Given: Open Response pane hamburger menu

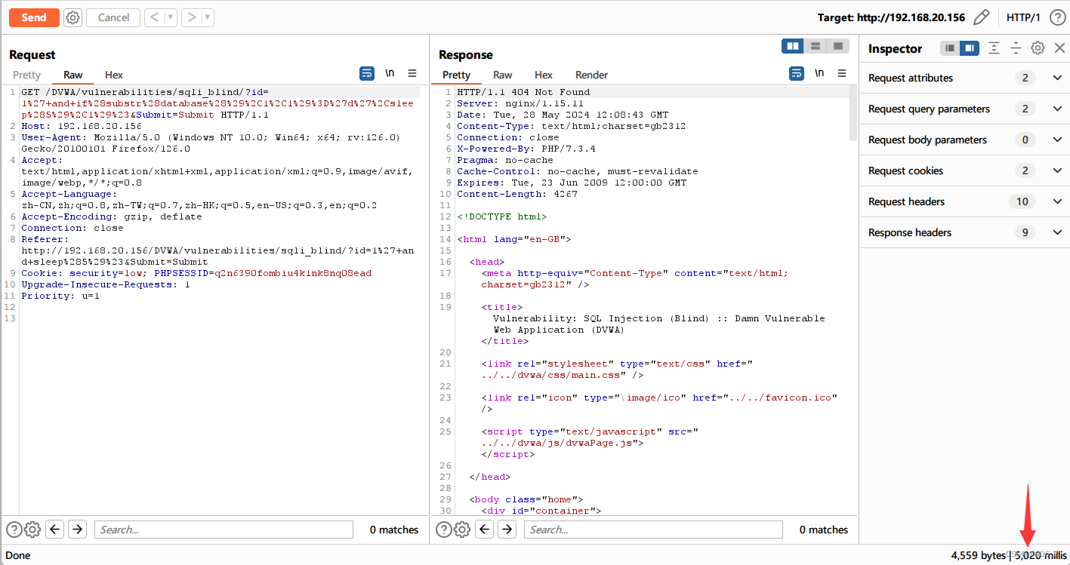Looking at the screenshot, I should click(842, 73).
